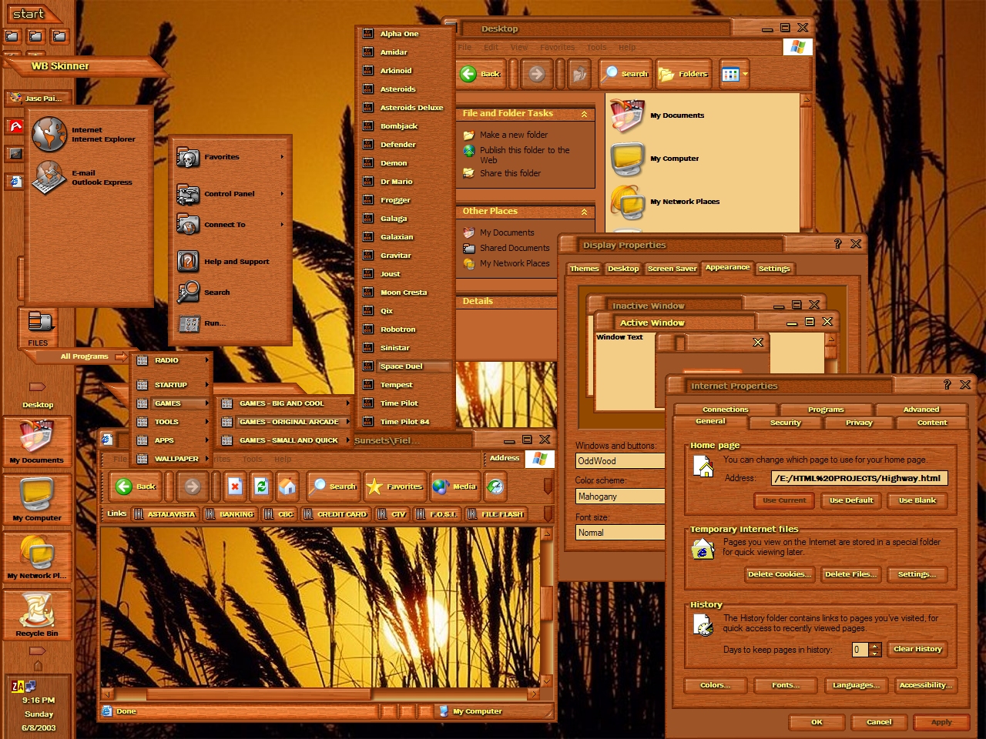986x739 pixels.
Task: Open the Recycle Bin sidebar icon
Action: click(x=37, y=615)
